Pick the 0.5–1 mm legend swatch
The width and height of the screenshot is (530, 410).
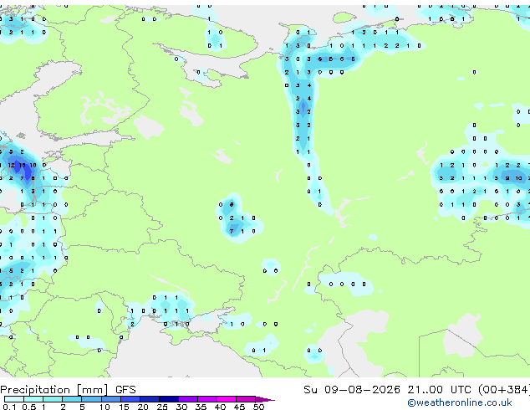33,399
